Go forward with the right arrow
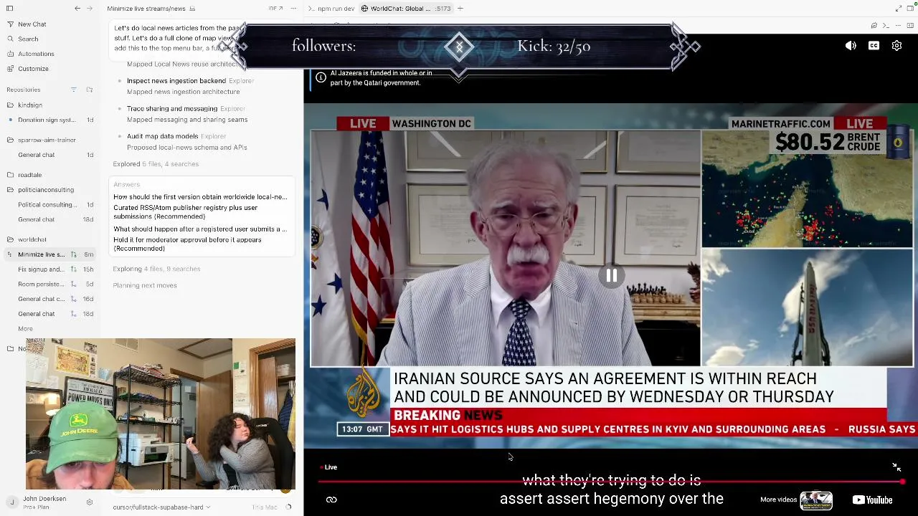Viewport: 918px width, 516px height. pos(90,9)
